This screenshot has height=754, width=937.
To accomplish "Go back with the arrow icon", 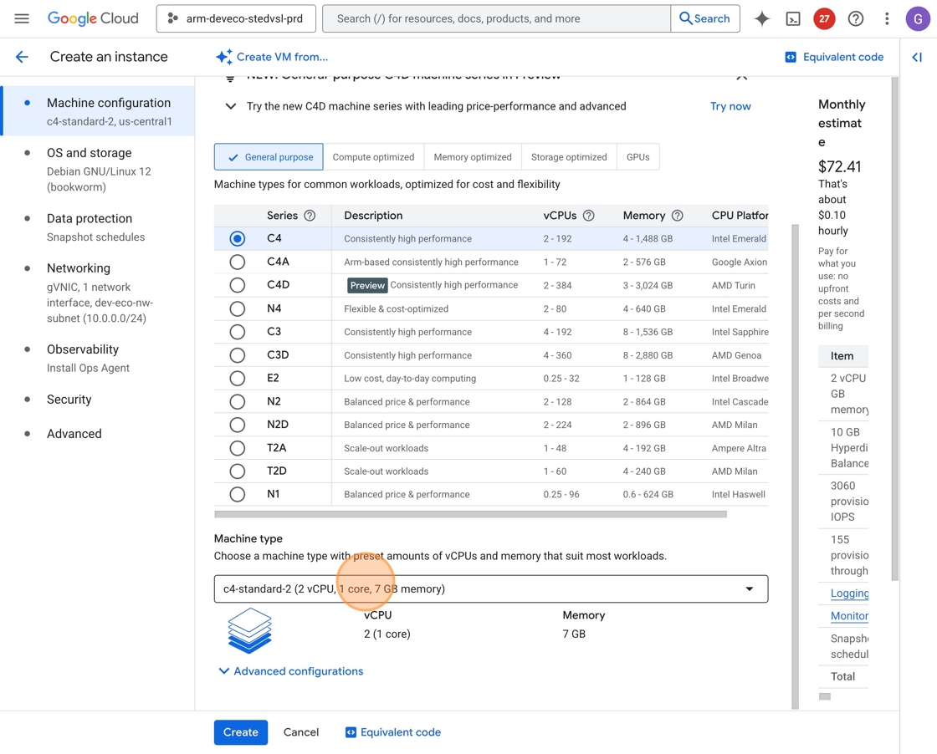I will [x=22, y=57].
